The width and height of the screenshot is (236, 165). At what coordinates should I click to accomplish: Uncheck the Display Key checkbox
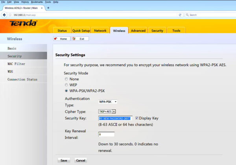(137, 118)
